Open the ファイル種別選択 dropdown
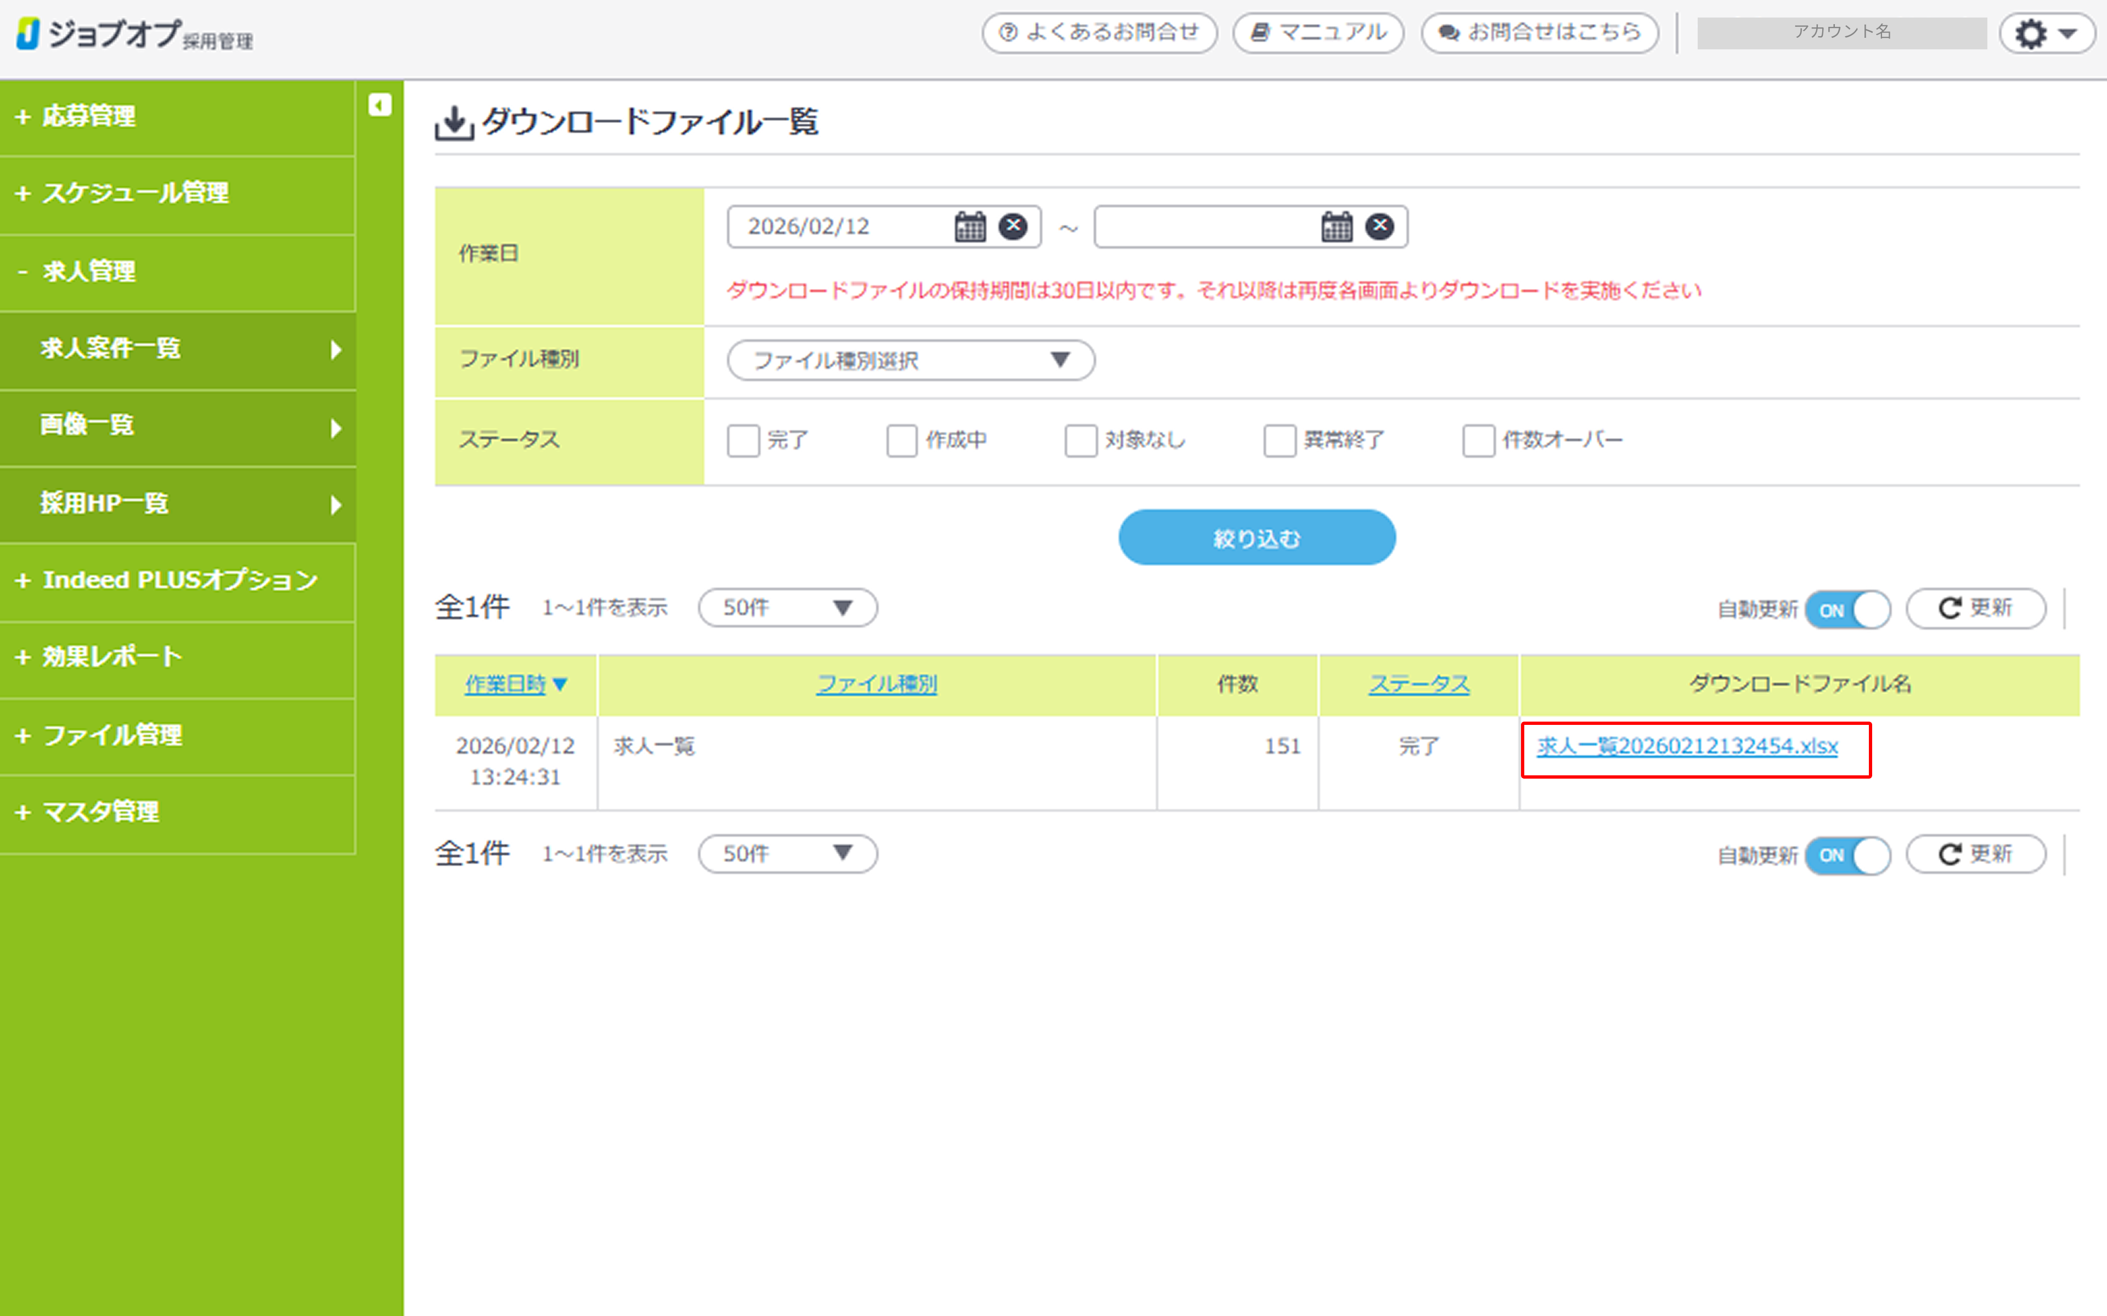 910,360
